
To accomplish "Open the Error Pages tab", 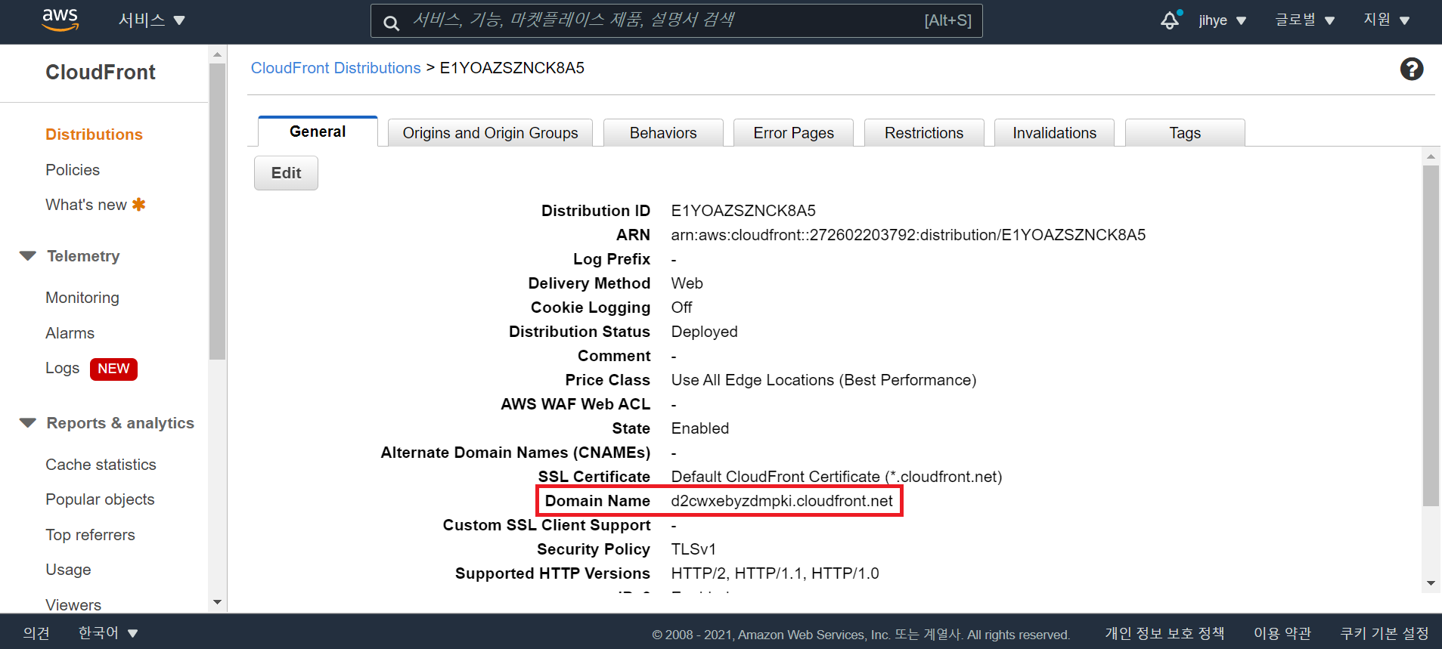I will click(x=793, y=133).
